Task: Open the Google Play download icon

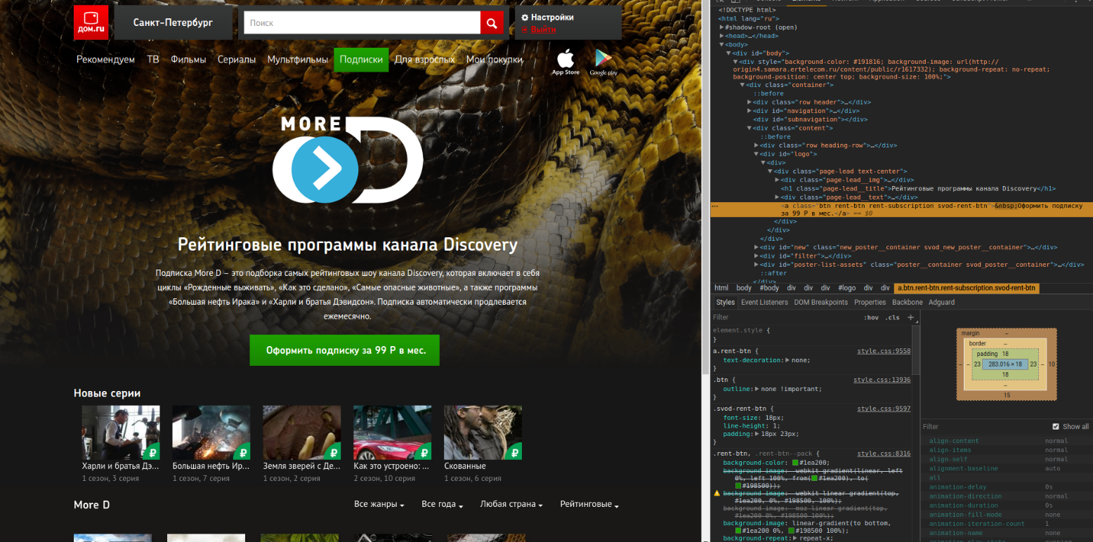Action: 603,62
